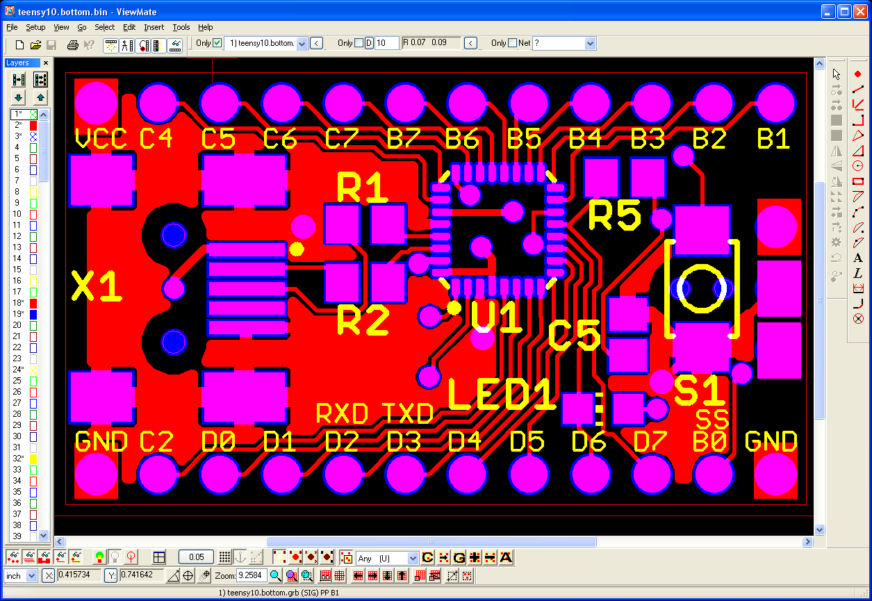Select the arrow pointer tool
Image resolution: width=872 pixels, height=601 pixels.
tap(837, 74)
